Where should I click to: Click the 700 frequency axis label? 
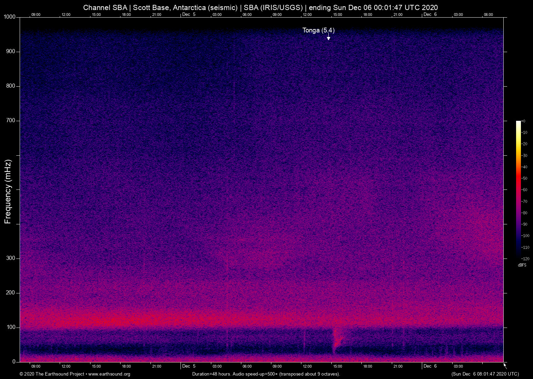tap(11, 120)
